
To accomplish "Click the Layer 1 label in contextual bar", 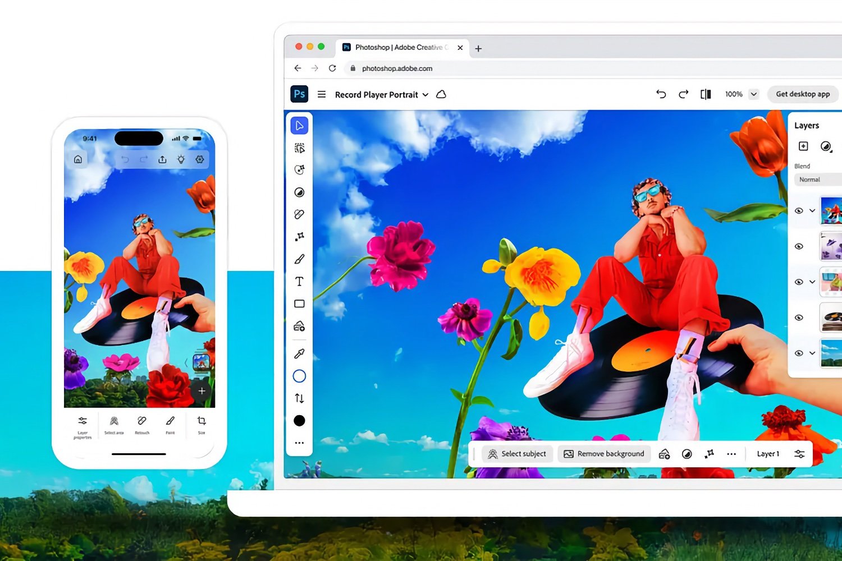I will point(768,454).
